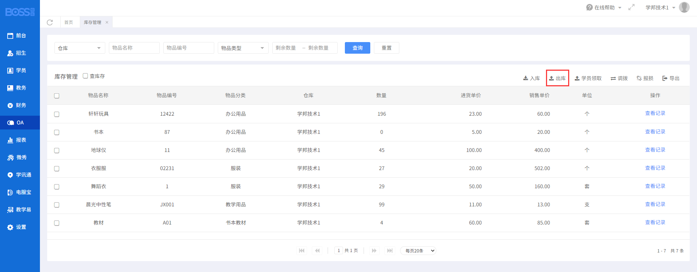This screenshot has height=272, width=697.
Task: Go to next page of results
Action: tap(374, 251)
